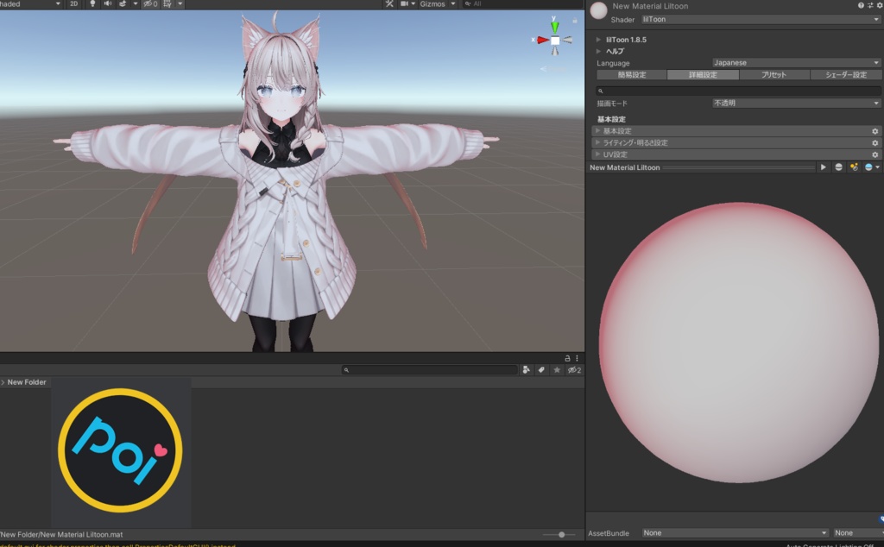This screenshot has width=884, height=547.
Task: Open the Shader lilToon dropdown
Action: (761, 19)
